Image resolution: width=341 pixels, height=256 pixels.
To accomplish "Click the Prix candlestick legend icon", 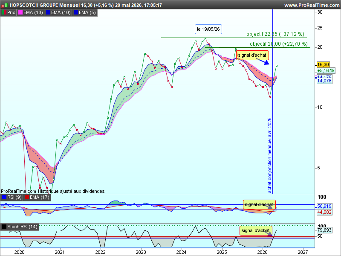I will click(4, 13).
